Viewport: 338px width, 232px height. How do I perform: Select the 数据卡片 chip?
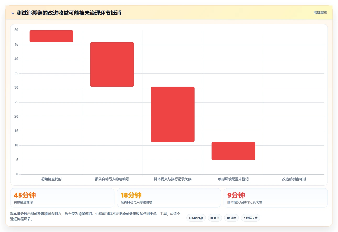pyautogui.click(x=251, y=218)
